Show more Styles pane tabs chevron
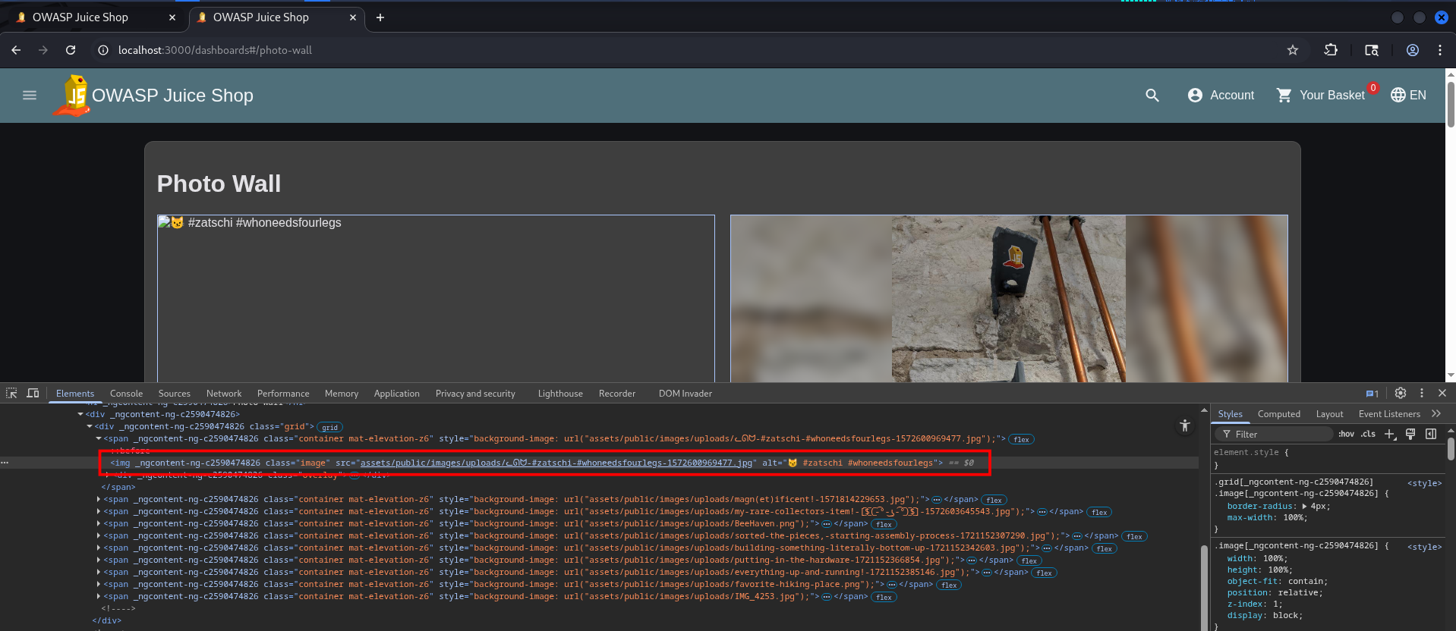1456x631 pixels. [x=1436, y=413]
